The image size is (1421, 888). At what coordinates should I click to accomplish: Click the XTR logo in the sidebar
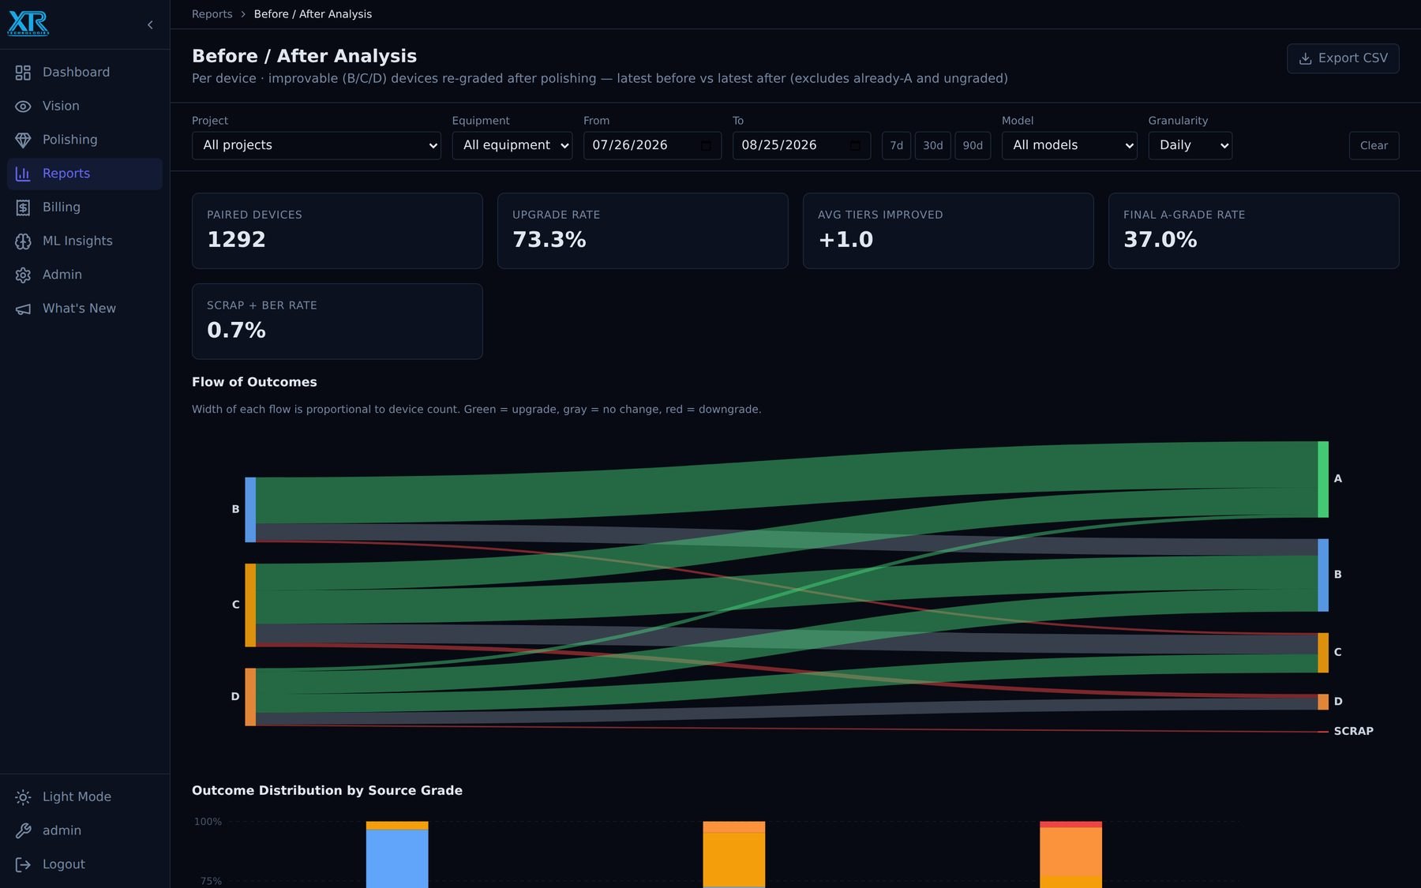click(28, 24)
